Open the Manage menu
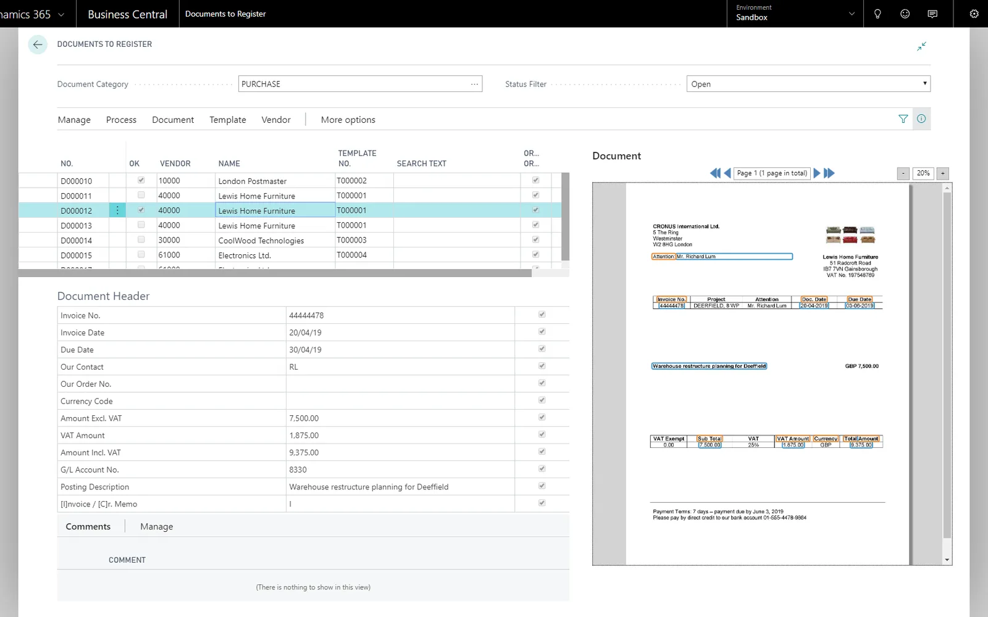988x617 pixels. [74, 120]
